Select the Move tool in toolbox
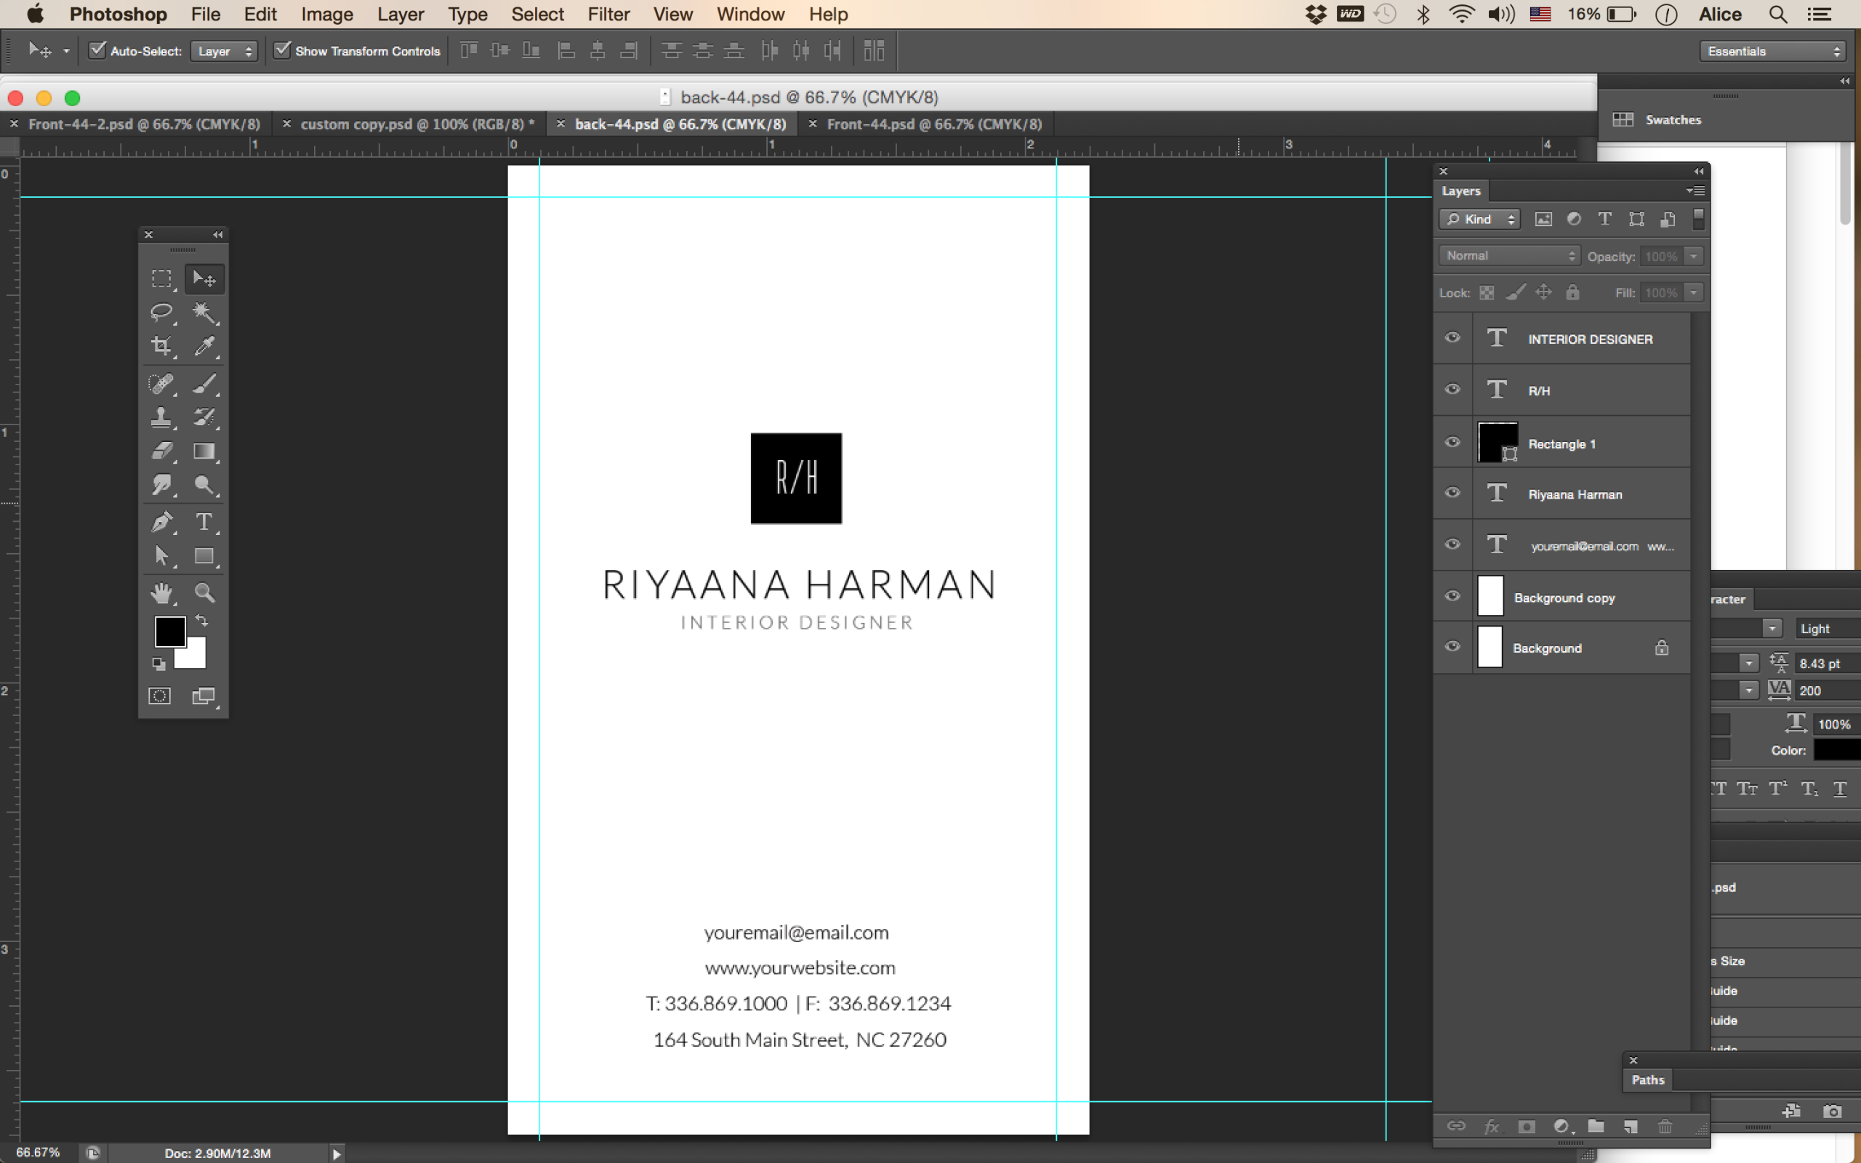The width and height of the screenshot is (1861, 1163). tap(204, 278)
